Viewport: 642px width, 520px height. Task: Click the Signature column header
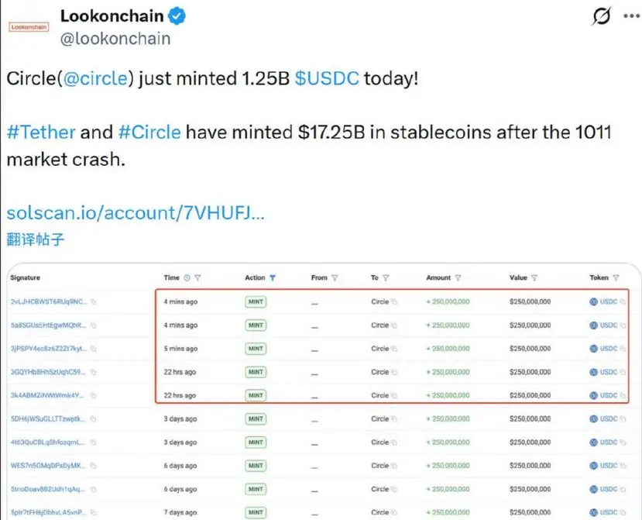point(26,277)
